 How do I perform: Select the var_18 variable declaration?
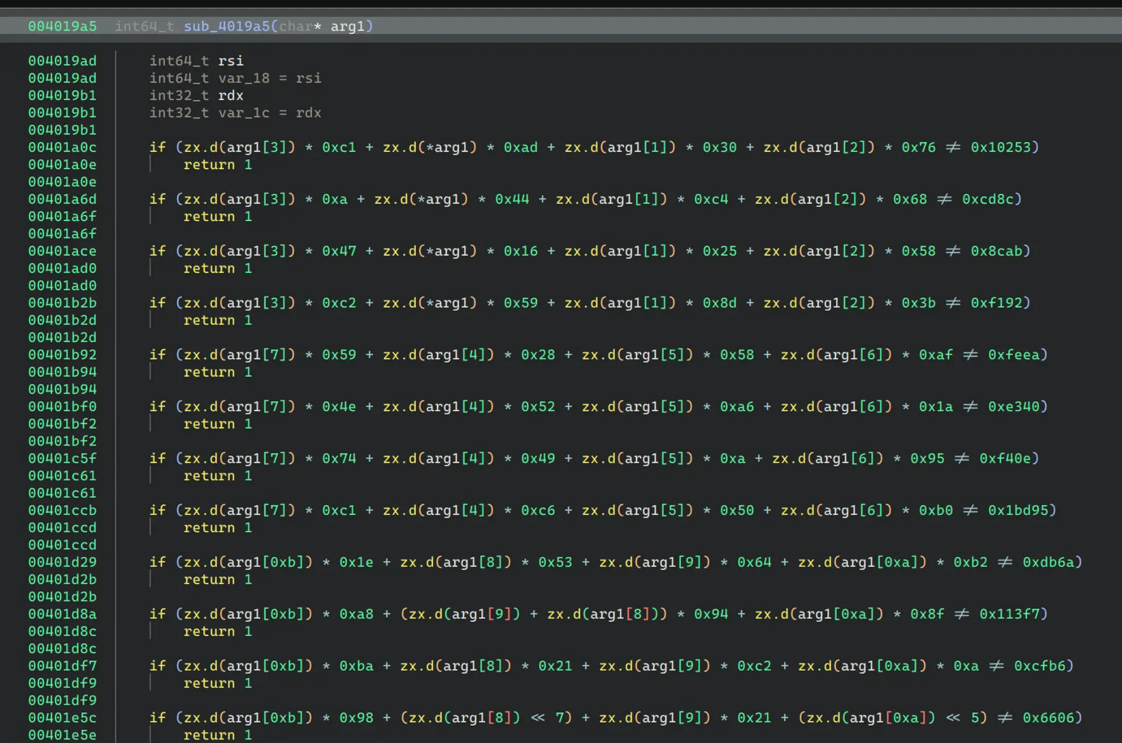click(x=243, y=78)
